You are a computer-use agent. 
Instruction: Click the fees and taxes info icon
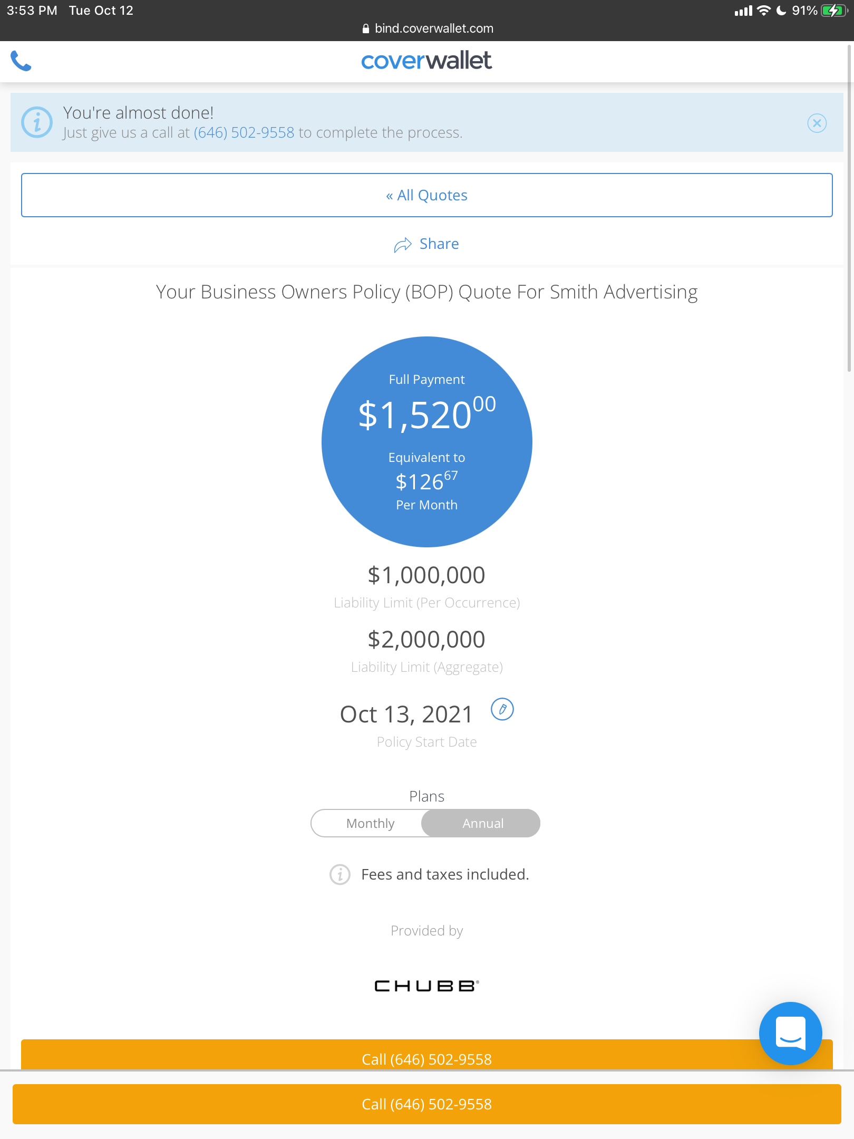pos(340,874)
